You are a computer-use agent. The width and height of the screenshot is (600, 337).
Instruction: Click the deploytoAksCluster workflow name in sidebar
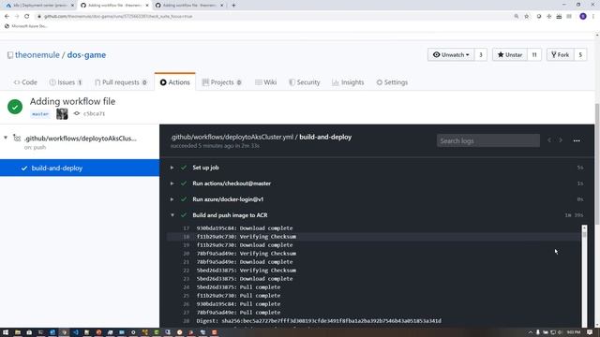(x=81, y=139)
